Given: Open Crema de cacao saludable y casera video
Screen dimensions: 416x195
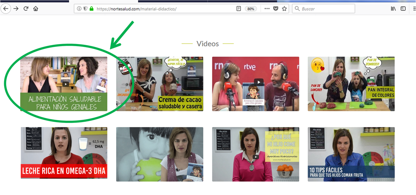Looking at the screenshot, I should click(x=159, y=84).
